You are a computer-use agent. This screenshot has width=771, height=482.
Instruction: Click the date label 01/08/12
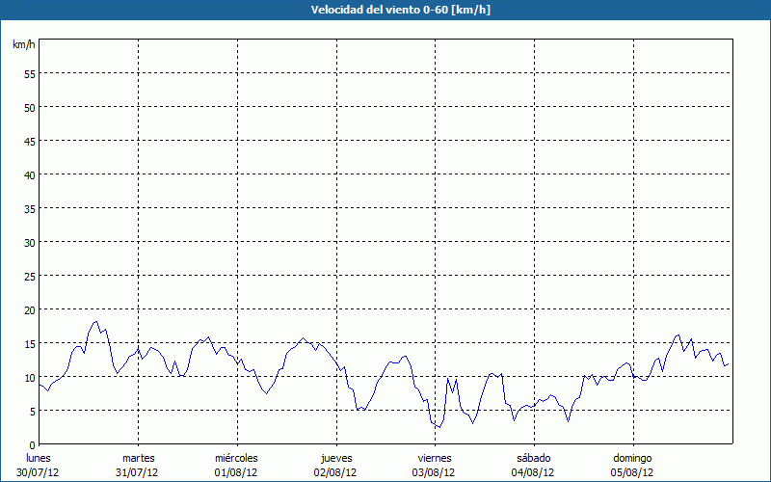(236, 472)
